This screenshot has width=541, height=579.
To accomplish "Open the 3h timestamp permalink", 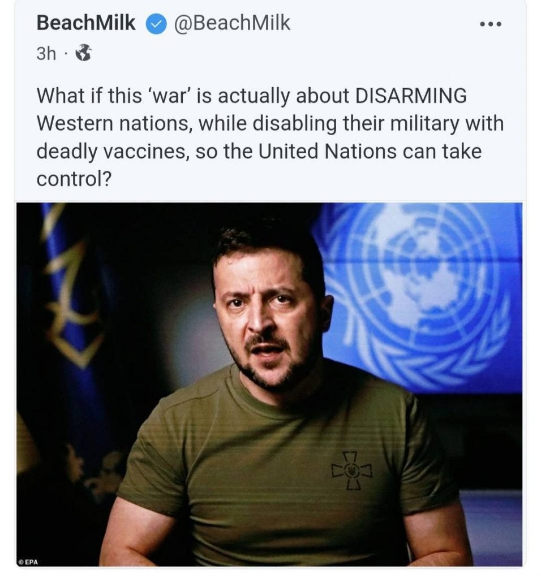I will pos(46,54).
